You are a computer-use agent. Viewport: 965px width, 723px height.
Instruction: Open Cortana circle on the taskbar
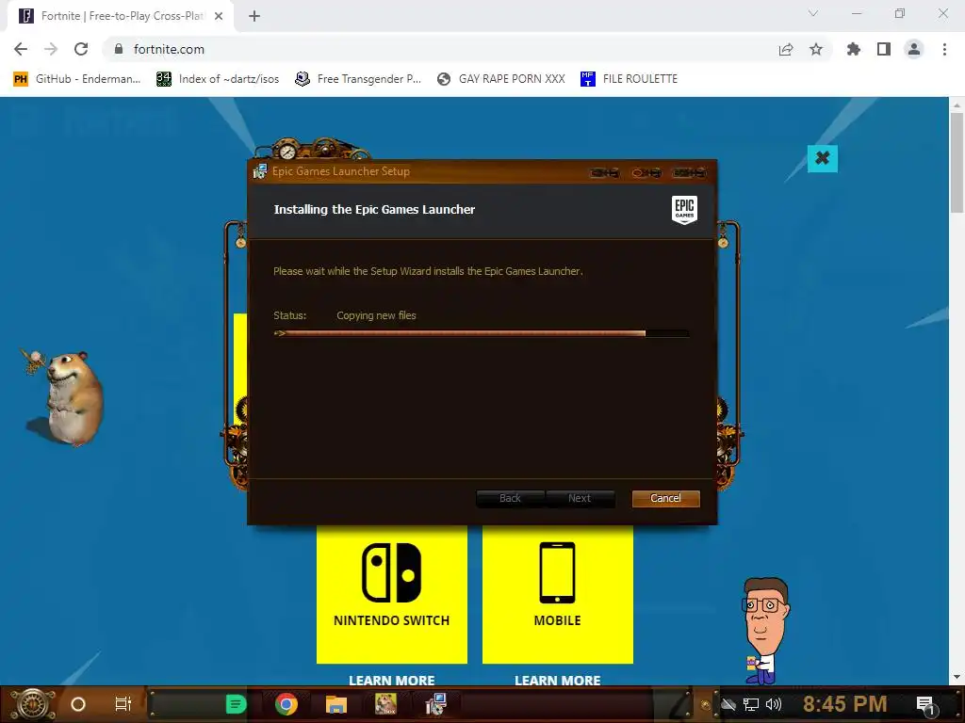pyautogui.click(x=78, y=704)
